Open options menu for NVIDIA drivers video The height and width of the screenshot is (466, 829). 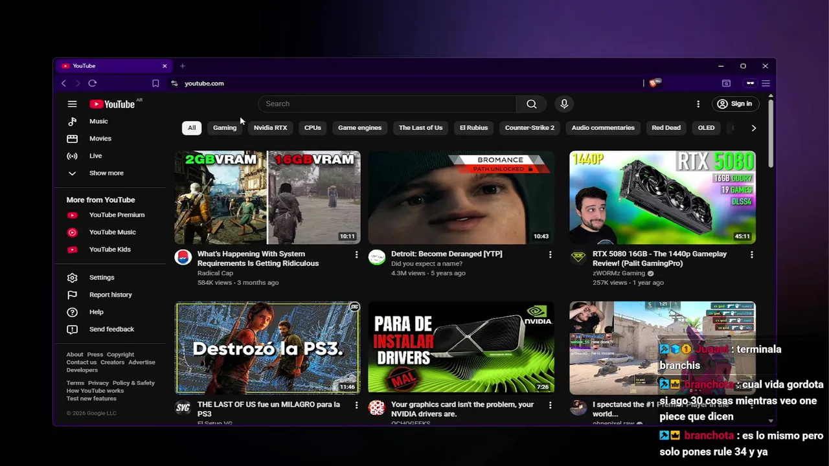point(551,405)
